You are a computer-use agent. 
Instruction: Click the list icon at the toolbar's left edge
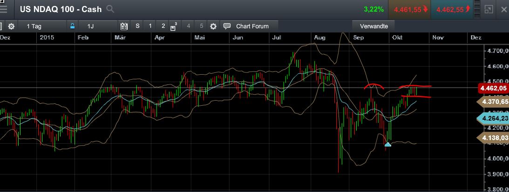tap(1, 26)
